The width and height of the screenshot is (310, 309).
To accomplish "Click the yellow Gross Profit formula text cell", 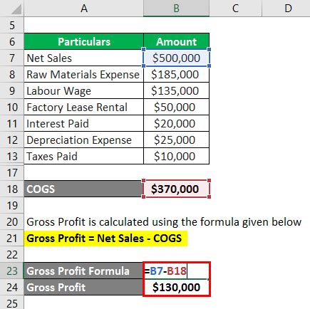I will (x=105, y=239).
